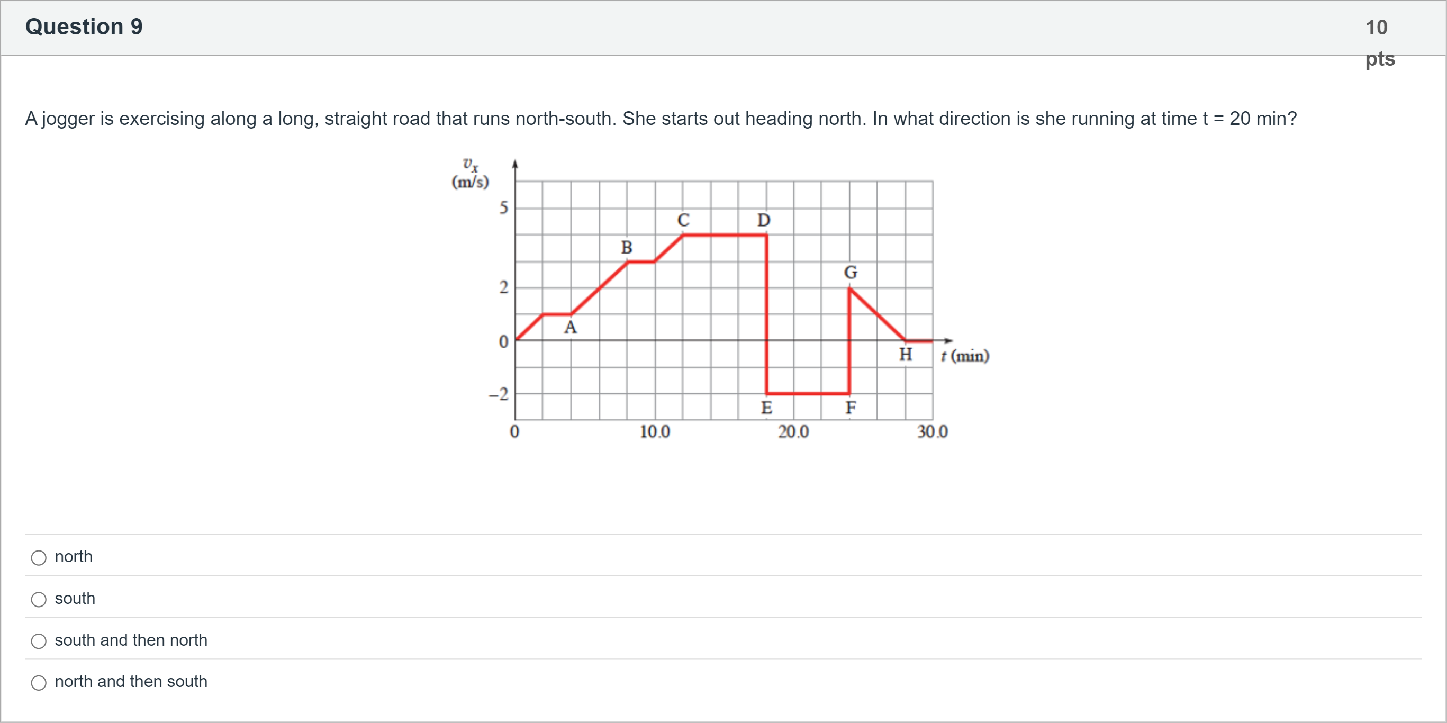Click point label C on the graph
1447x723 pixels.
[x=683, y=220]
